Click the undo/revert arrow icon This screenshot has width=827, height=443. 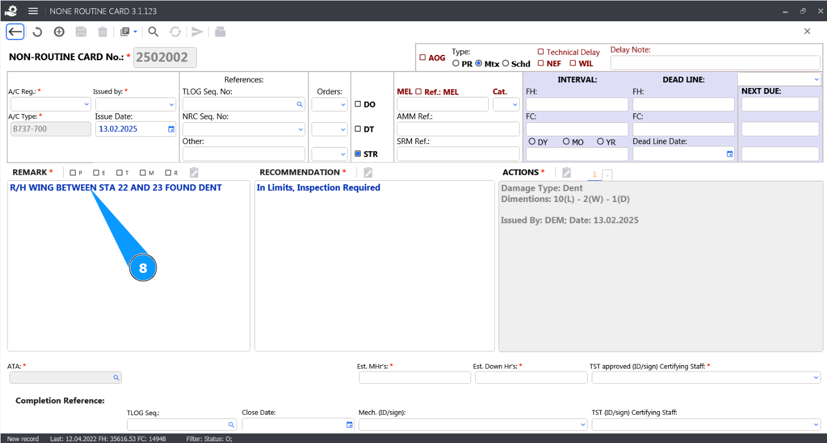click(x=37, y=32)
